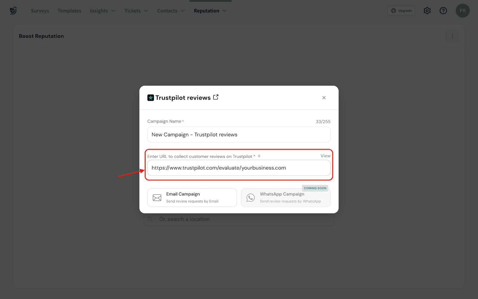
Task: Open the three-dot menu in Boost Reputation
Action: (452, 36)
